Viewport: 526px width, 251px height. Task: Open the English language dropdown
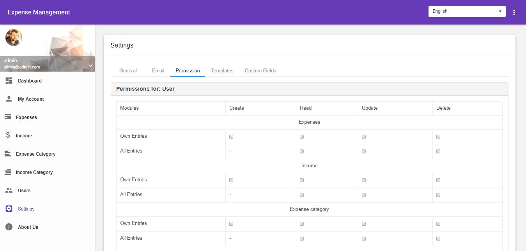pyautogui.click(x=467, y=11)
